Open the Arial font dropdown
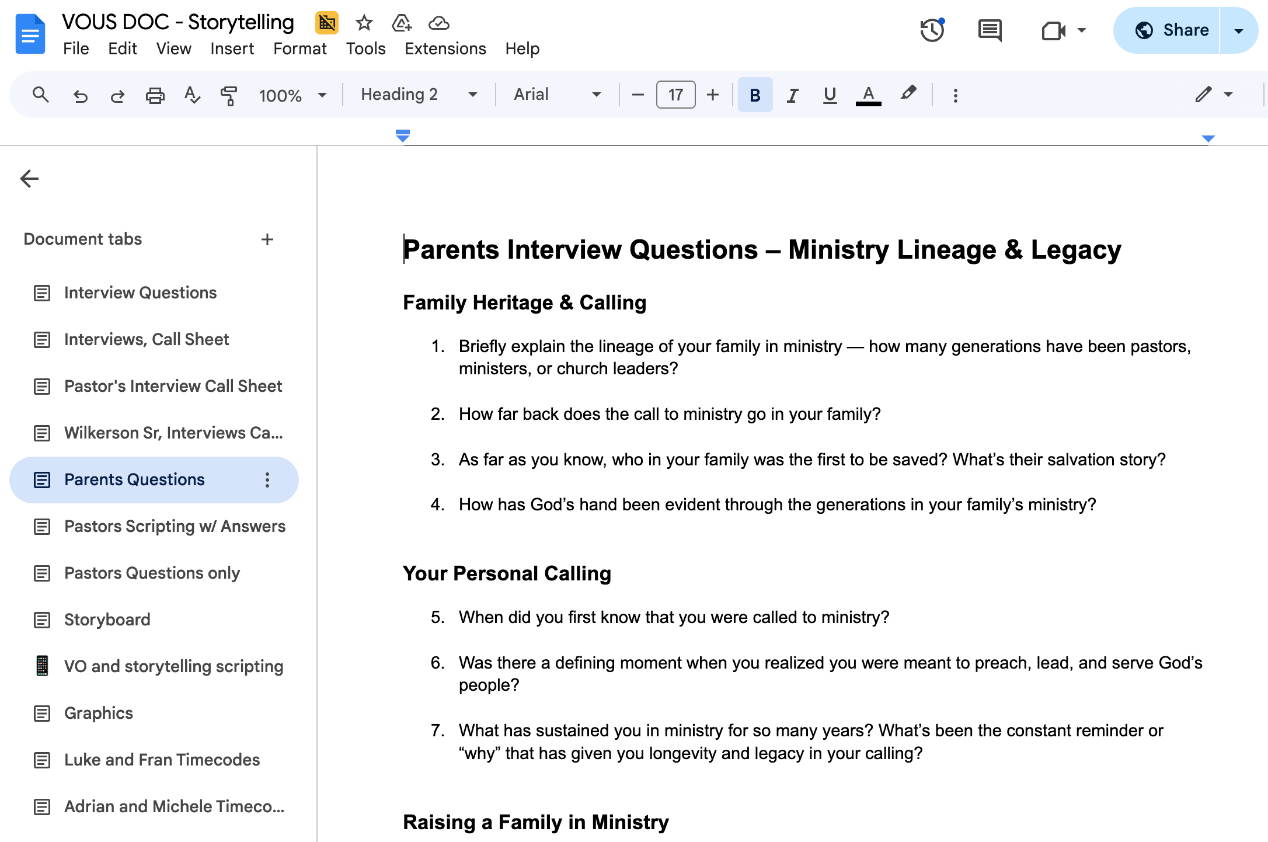This screenshot has height=842, width=1268. pyautogui.click(x=556, y=95)
